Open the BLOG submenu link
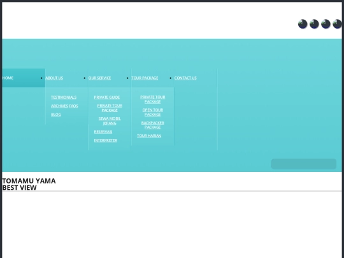 [55, 114]
